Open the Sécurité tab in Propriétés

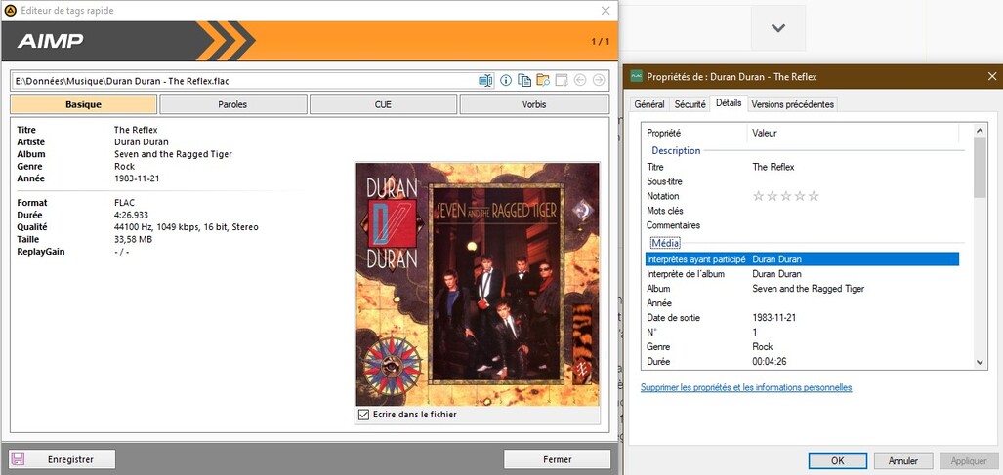[x=690, y=104]
